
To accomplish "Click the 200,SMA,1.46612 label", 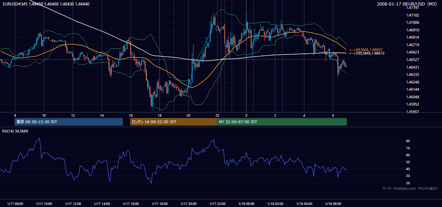I will tap(367, 53).
